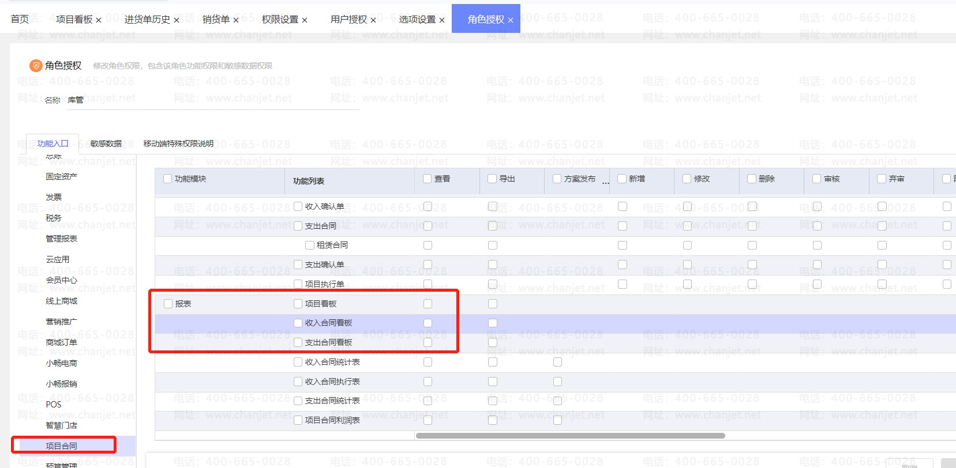This screenshot has width=956, height=468.
Task: Close the active 角色授权 tab
Action: click(x=511, y=20)
